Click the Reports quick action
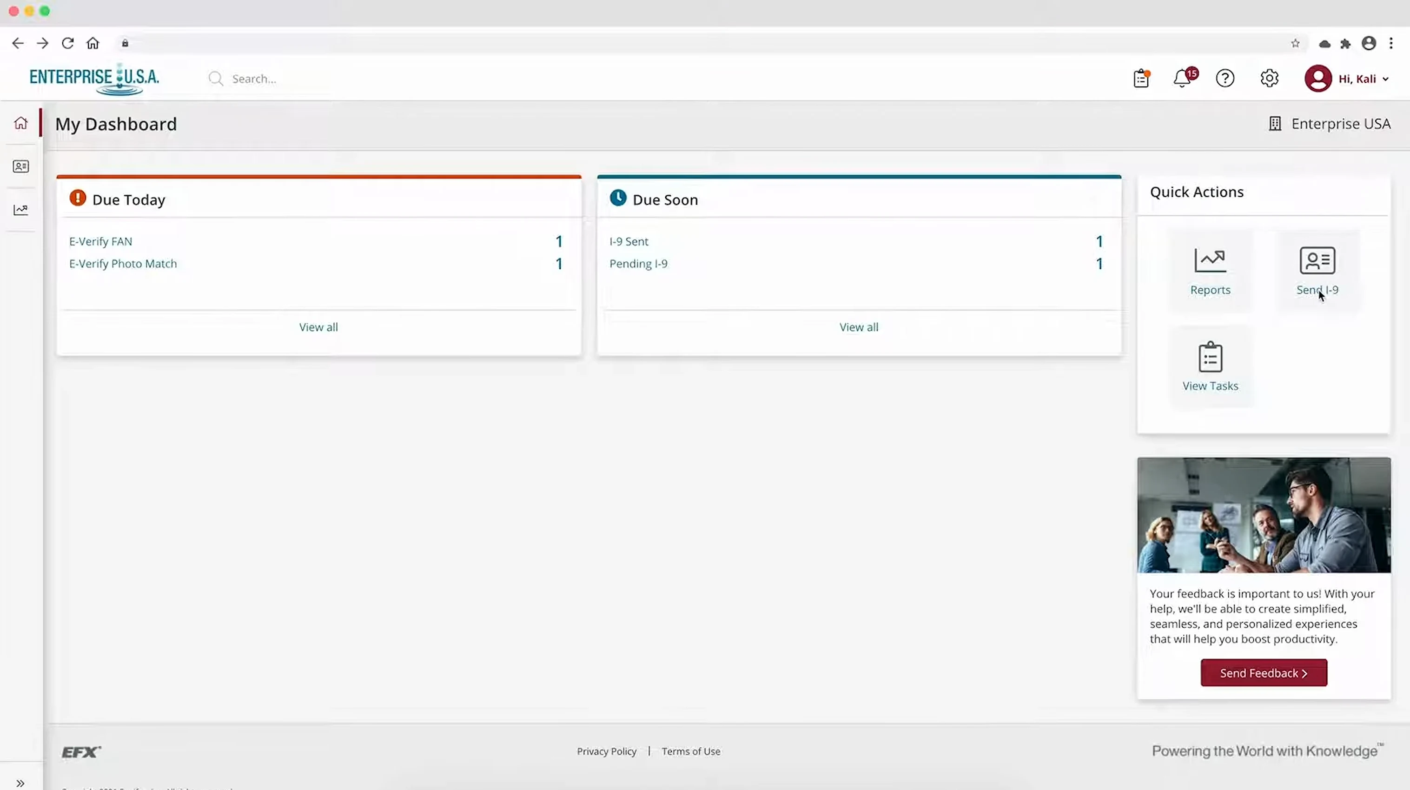1410x790 pixels. click(x=1210, y=271)
